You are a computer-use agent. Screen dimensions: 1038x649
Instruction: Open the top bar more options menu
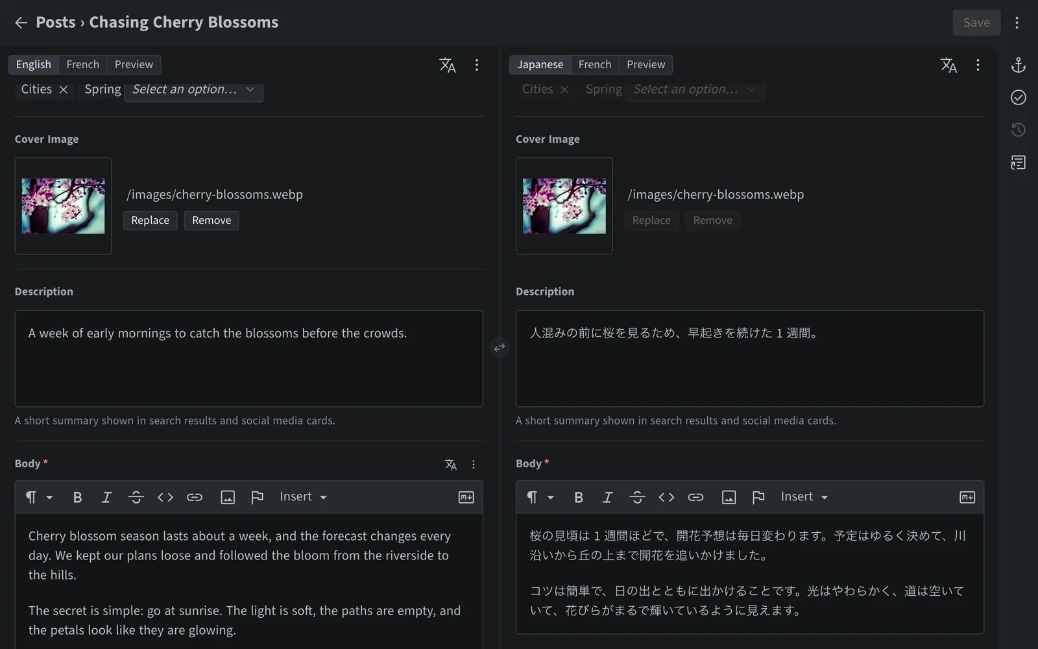click(1017, 23)
